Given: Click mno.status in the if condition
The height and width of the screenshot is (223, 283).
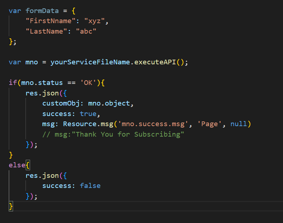Looking at the screenshot, I should pyautogui.click(x=42, y=83).
